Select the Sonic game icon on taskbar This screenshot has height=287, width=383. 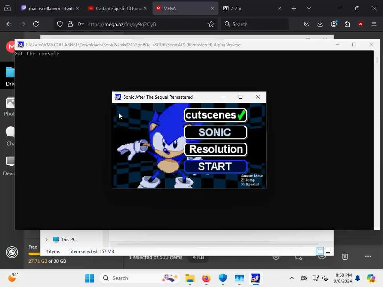[256, 278]
